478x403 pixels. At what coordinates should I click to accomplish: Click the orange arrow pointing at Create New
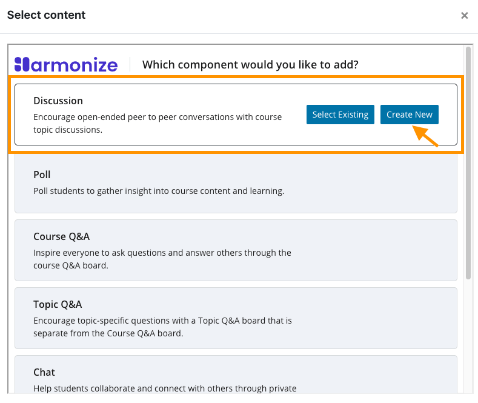425,136
